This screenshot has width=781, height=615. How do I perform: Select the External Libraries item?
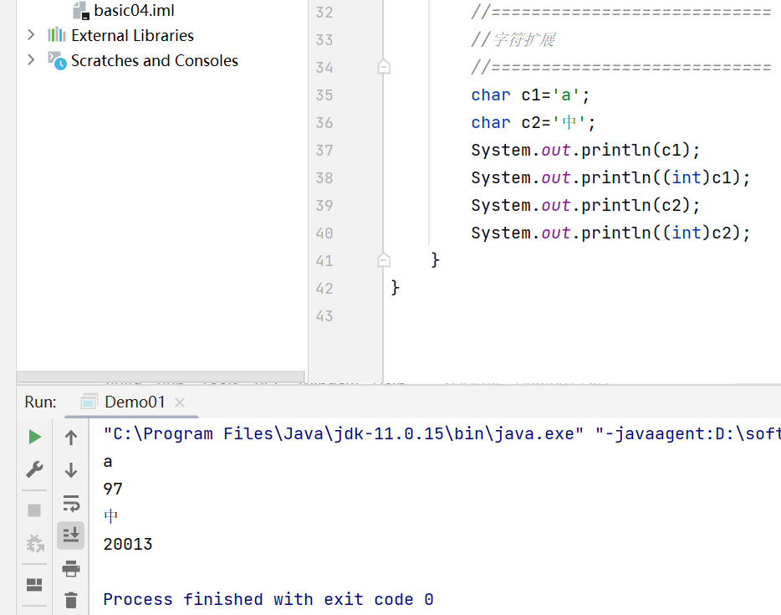pos(120,35)
